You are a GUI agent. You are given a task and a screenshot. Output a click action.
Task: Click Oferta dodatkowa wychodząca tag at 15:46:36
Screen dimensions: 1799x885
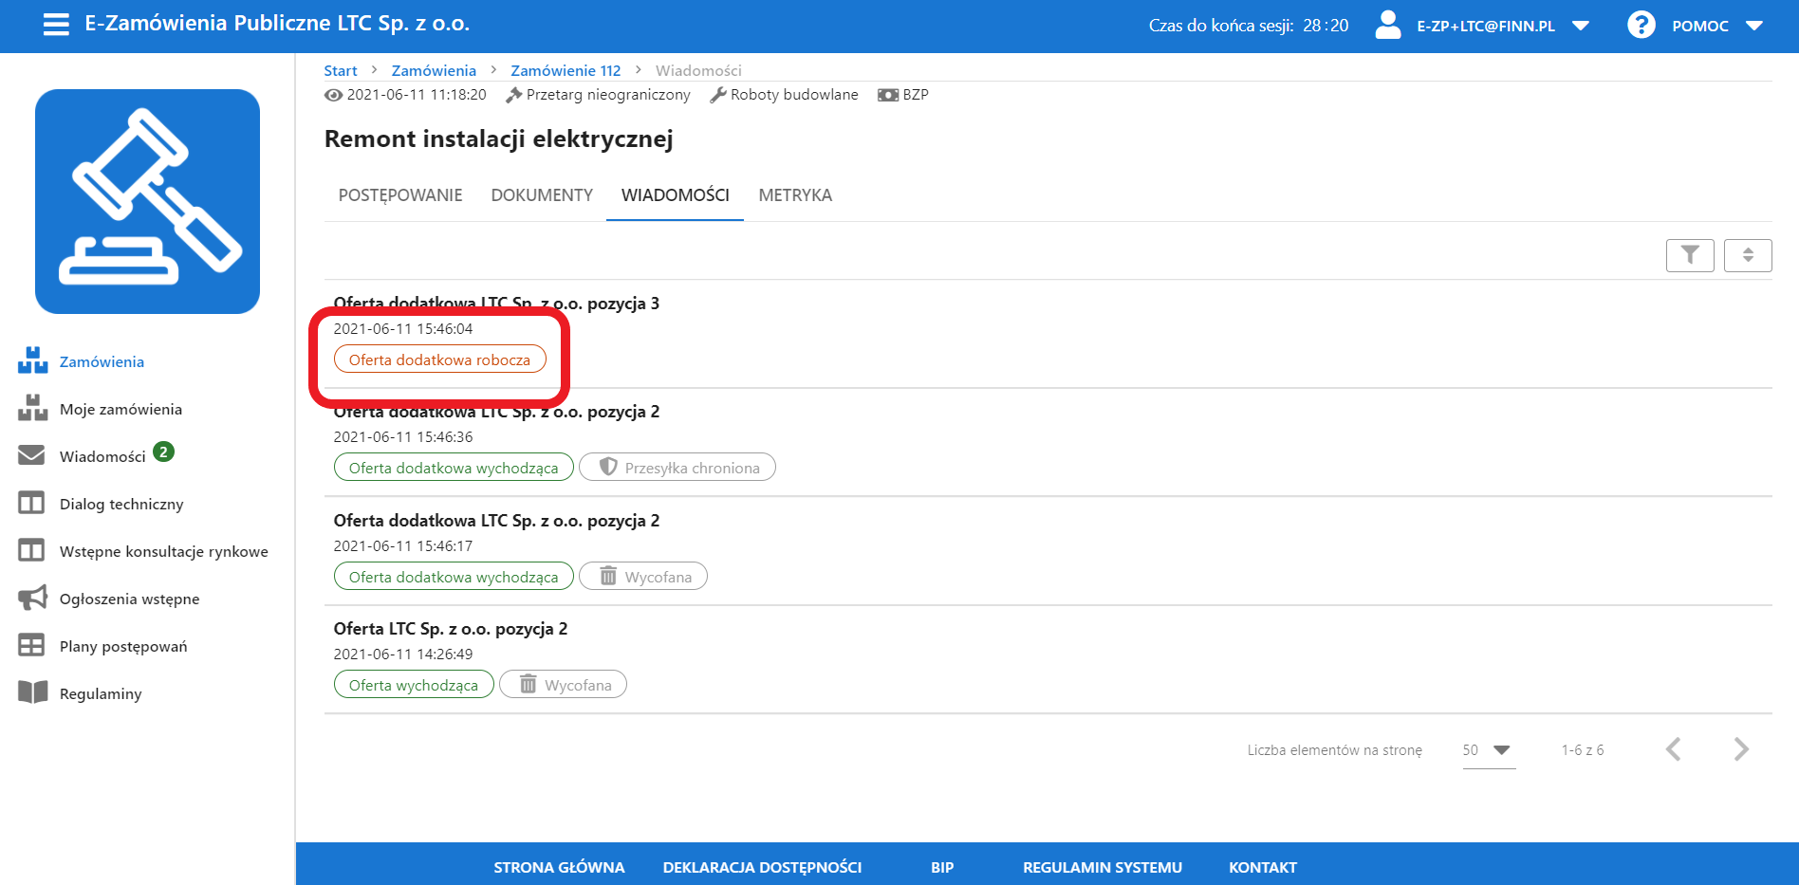point(454,468)
